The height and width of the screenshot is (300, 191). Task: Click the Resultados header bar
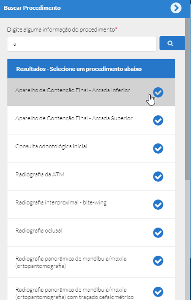click(91, 68)
